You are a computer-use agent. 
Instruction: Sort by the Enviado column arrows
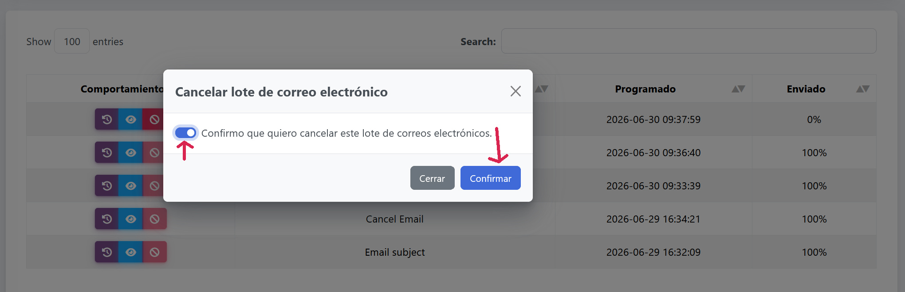[862, 89]
